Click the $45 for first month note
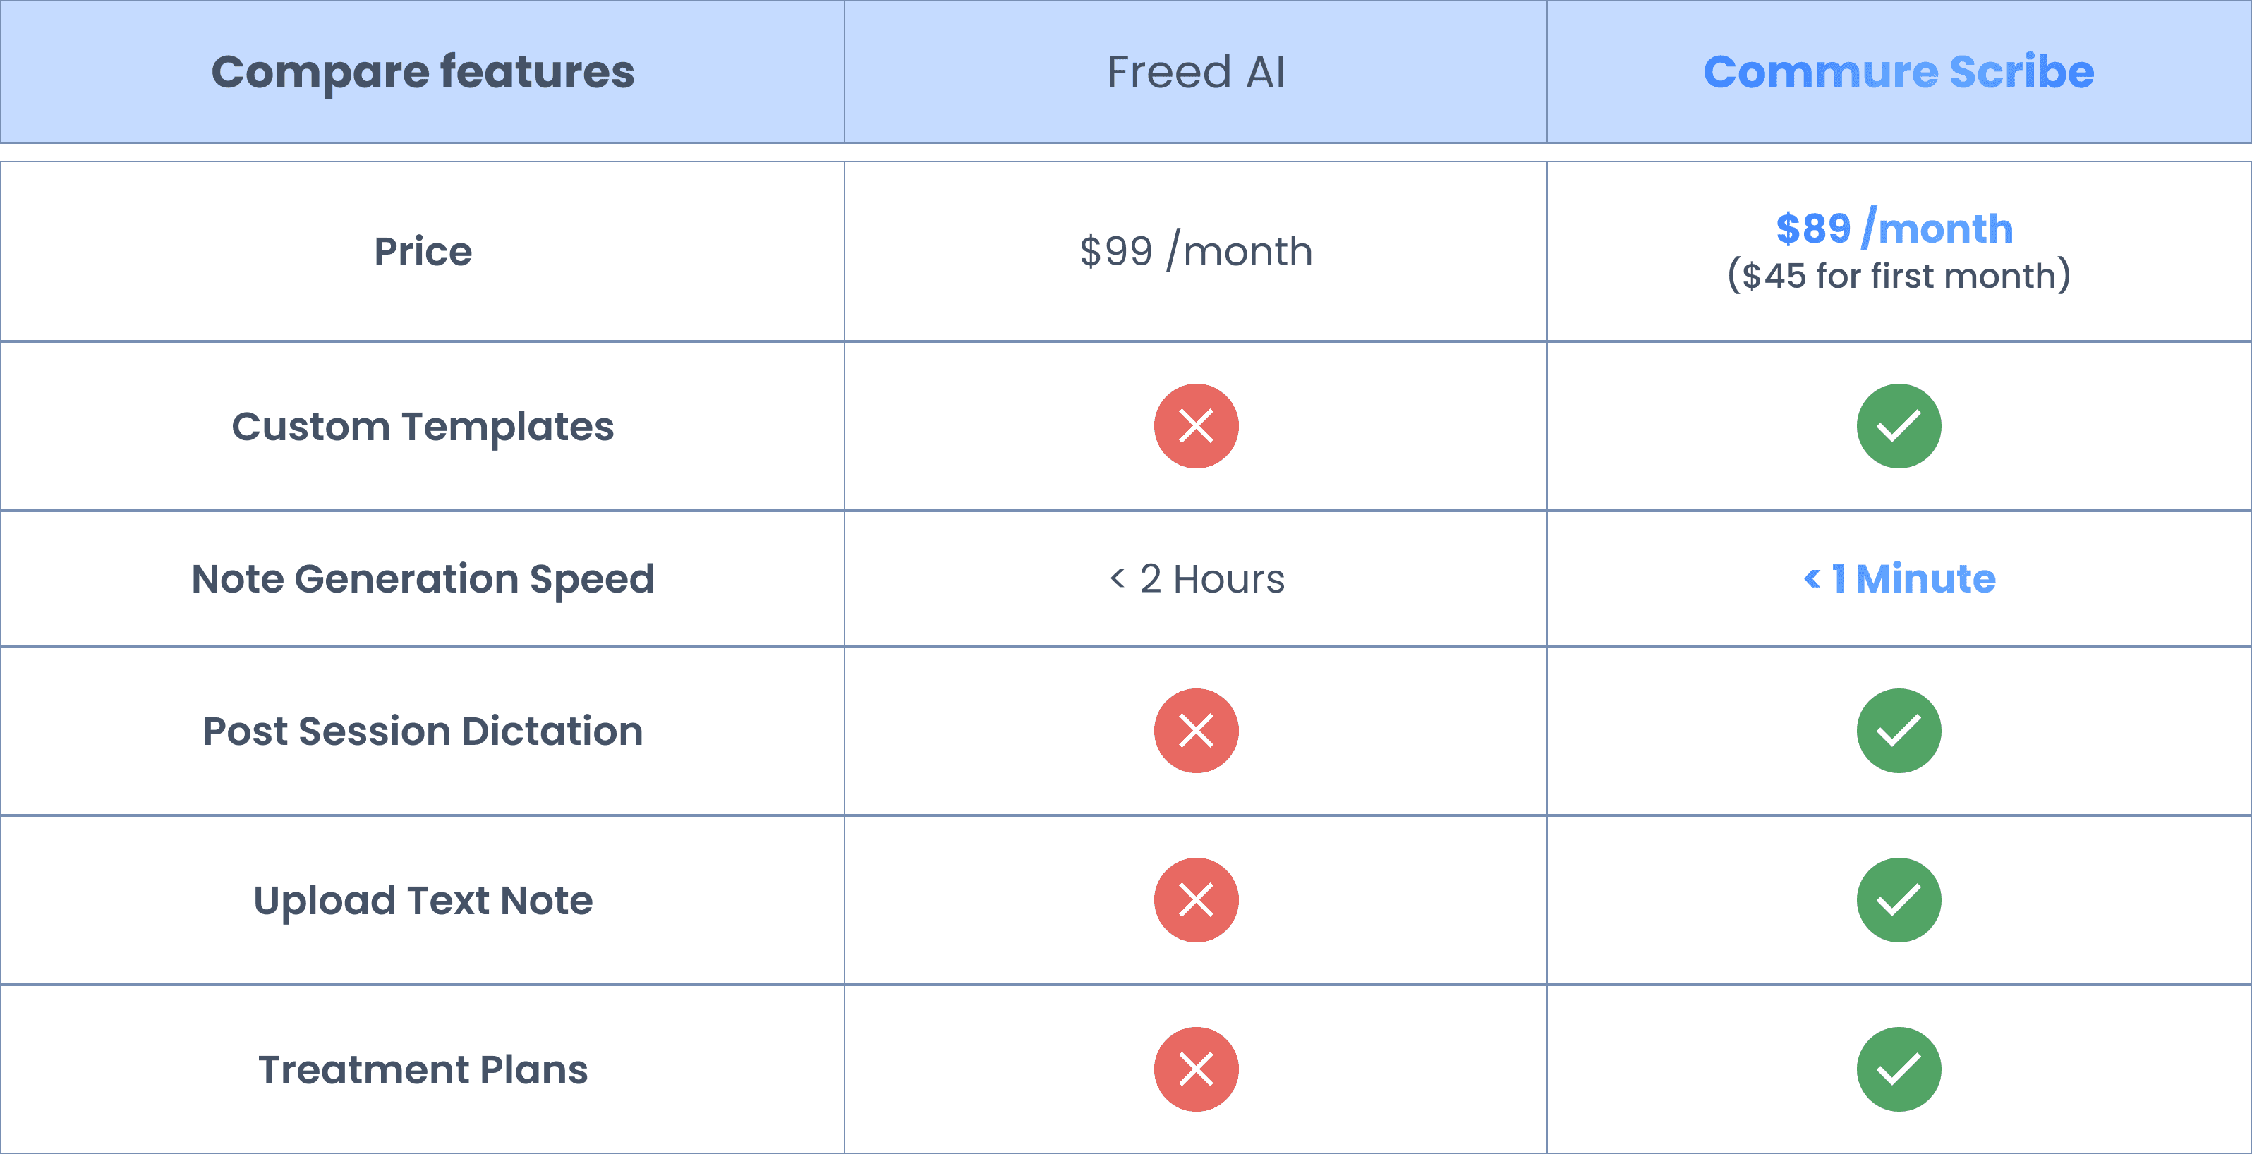 point(1898,277)
